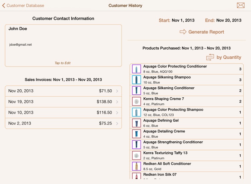
Task: Click the email jdoe@gmail.net
Action: pos(20,45)
